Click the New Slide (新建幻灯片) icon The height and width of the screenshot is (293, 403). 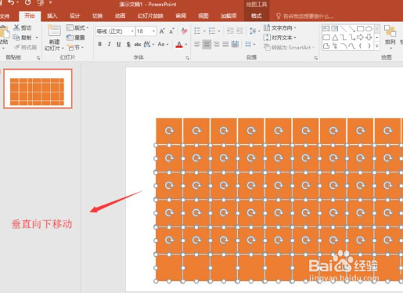click(x=54, y=31)
